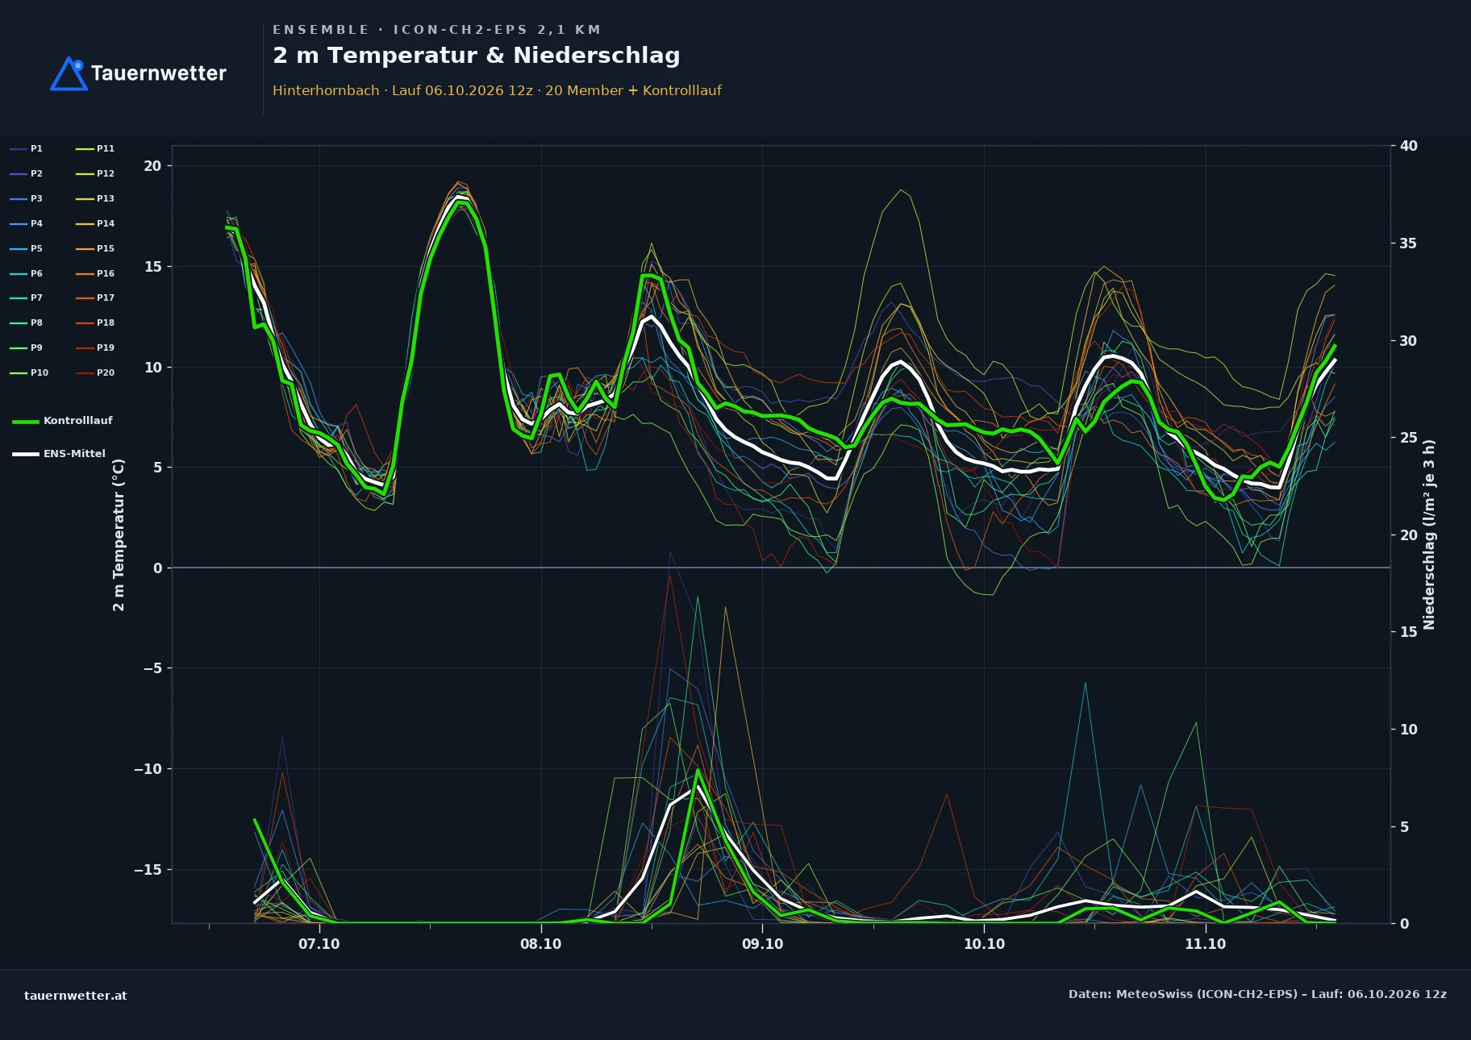The height and width of the screenshot is (1040, 1471).
Task: Click legend member P19
Action: point(95,347)
